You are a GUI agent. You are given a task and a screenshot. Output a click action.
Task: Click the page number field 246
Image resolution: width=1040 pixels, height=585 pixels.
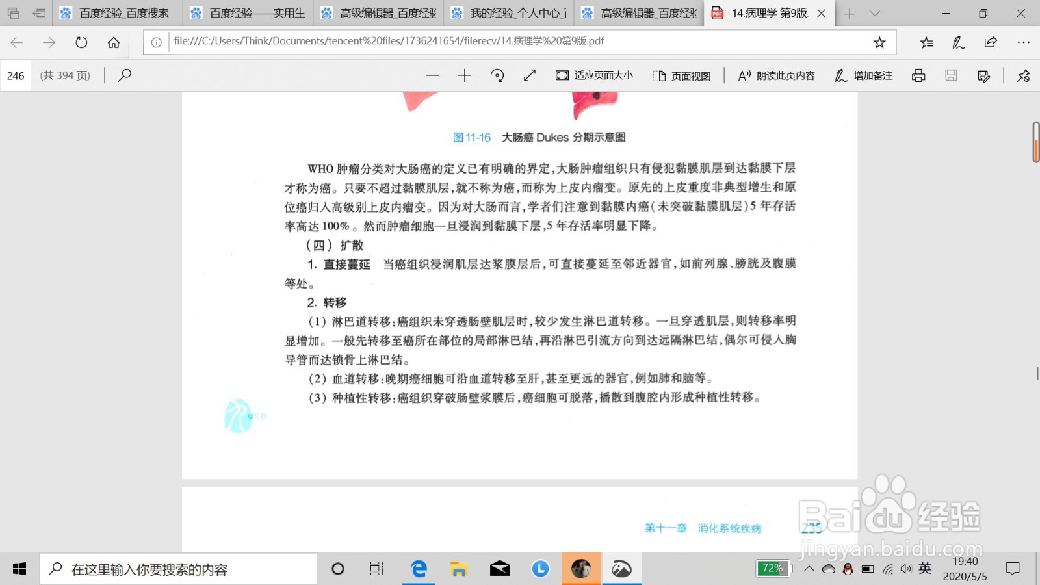click(16, 75)
